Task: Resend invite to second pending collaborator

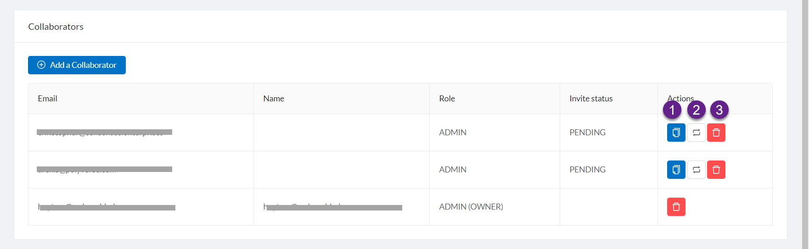Action: point(696,170)
